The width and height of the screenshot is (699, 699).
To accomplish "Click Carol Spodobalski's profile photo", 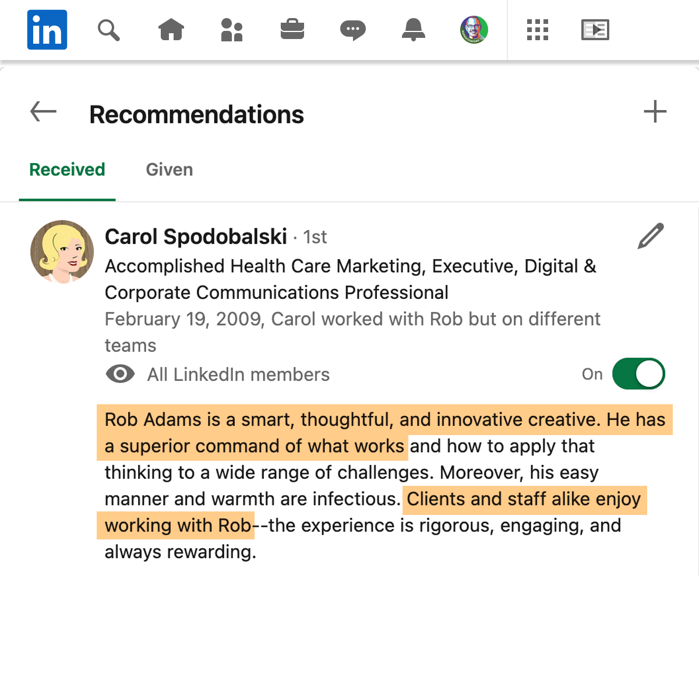I will tap(62, 252).
